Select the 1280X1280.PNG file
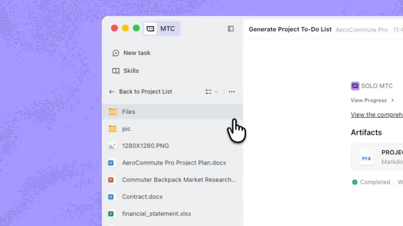Image resolution: width=403 pixels, height=226 pixels. pos(172,146)
